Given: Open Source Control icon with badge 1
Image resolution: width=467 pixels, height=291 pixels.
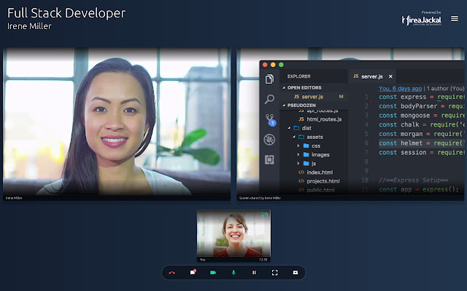Looking at the screenshot, I should click(x=270, y=120).
